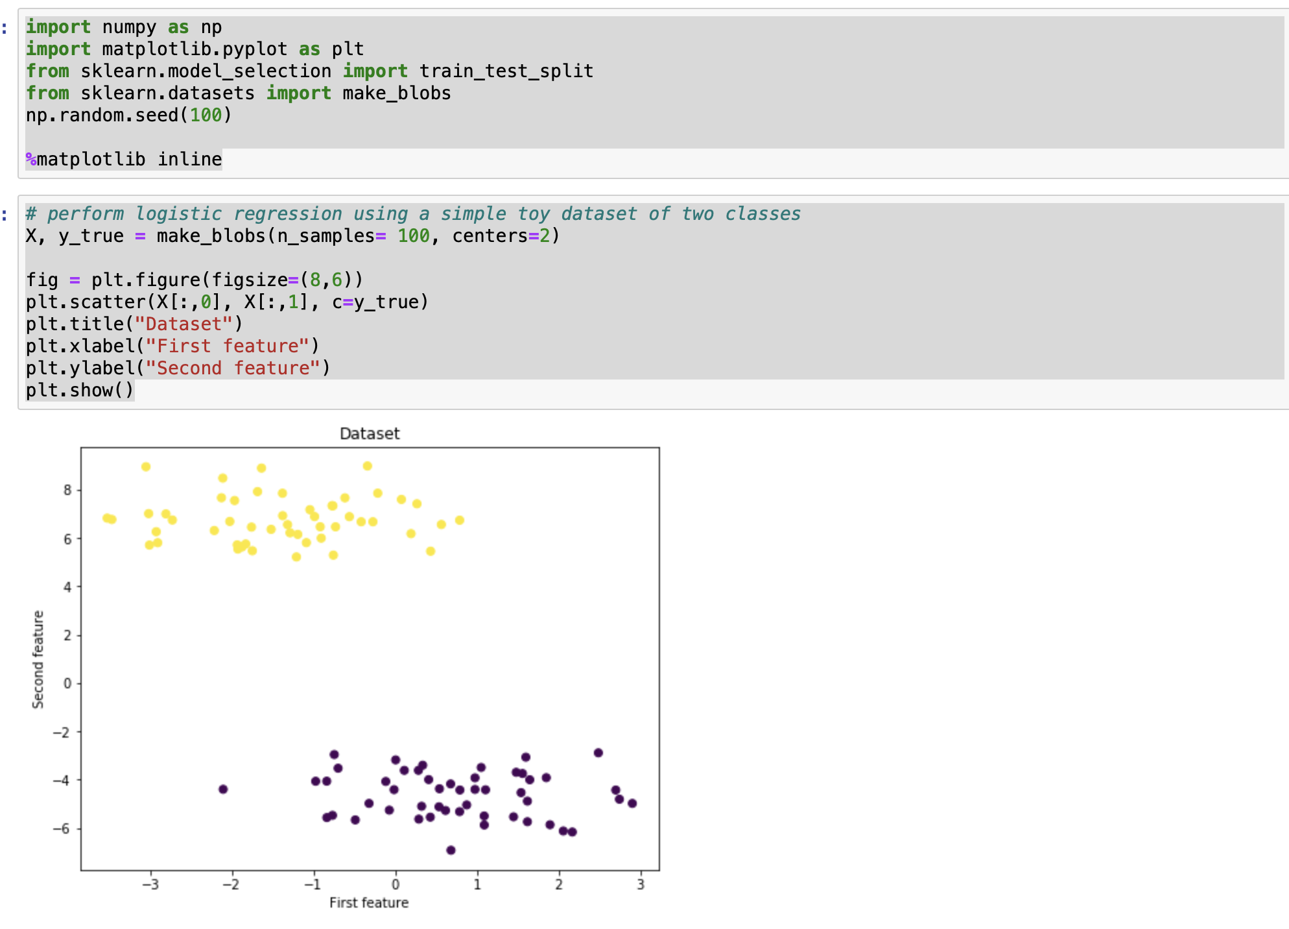
Task: Click the train_test_split import line
Action: 309,71
